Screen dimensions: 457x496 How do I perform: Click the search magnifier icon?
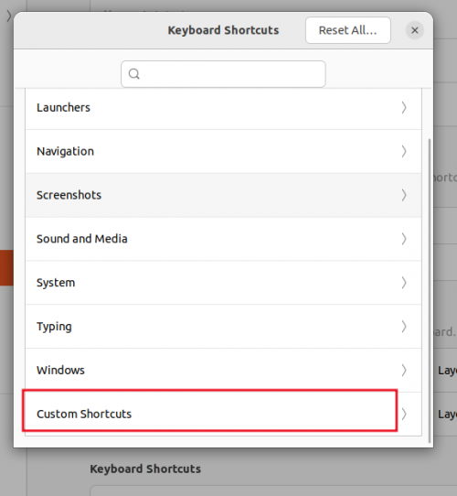click(x=134, y=74)
